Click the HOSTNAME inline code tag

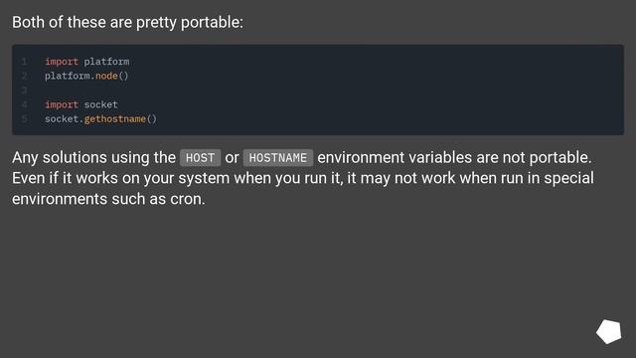(278, 158)
